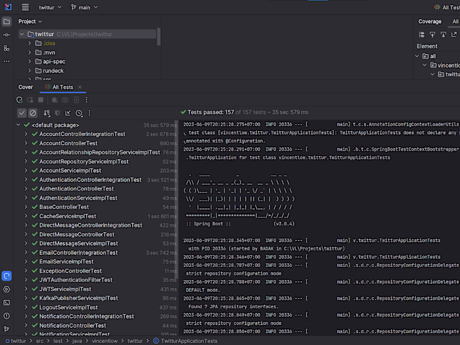Open the Terminal tool window
460x345 pixels.
(7, 303)
